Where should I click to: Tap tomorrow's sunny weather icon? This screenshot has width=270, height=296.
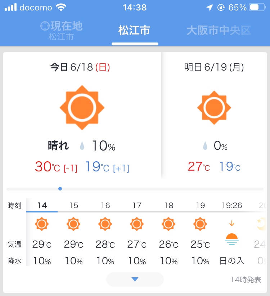[214, 108]
